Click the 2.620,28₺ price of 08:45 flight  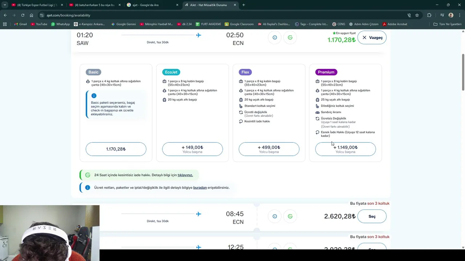[x=340, y=216]
